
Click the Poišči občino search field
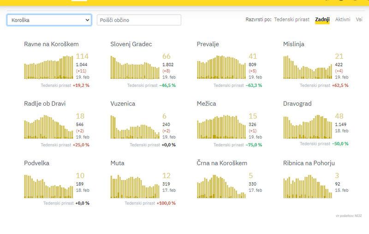139,20
